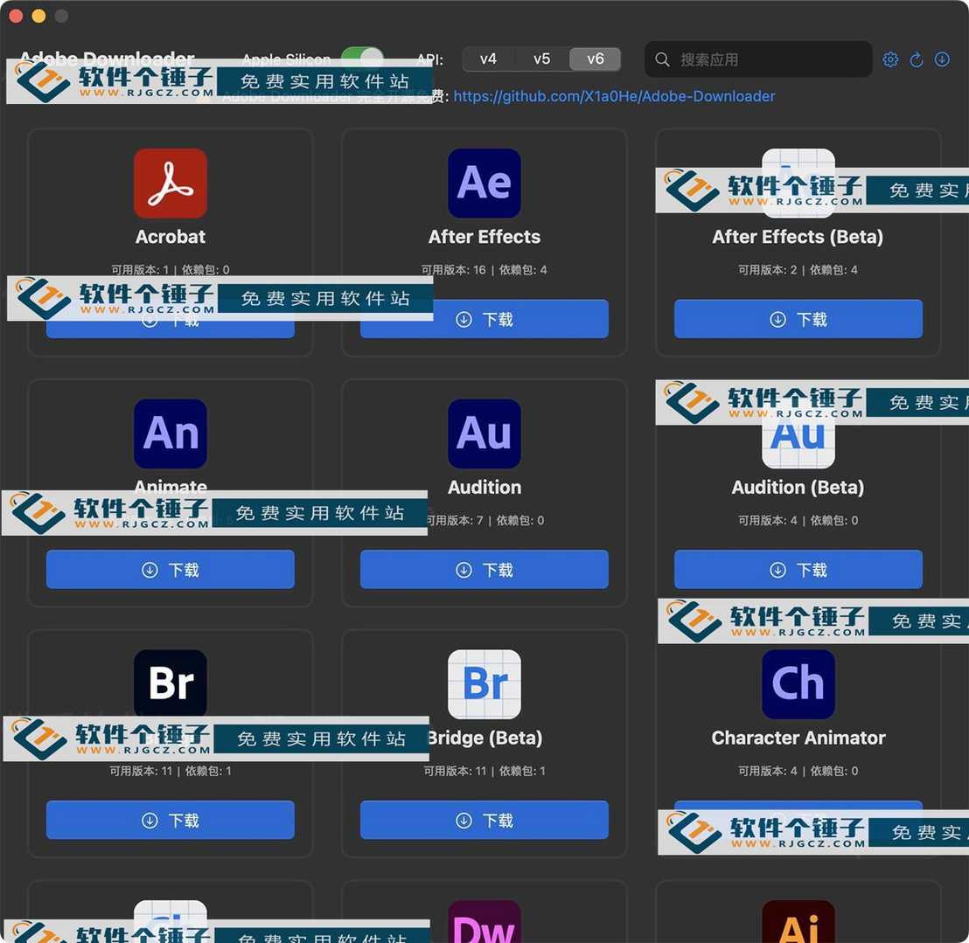Screen dimensions: 969x943
Task: Open the downloads manager icon in the header
Action: click(942, 59)
